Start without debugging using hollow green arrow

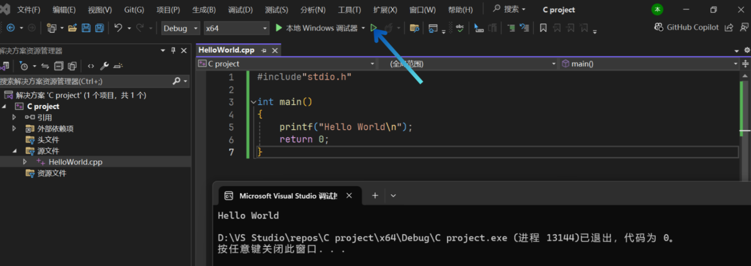(373, 28)
